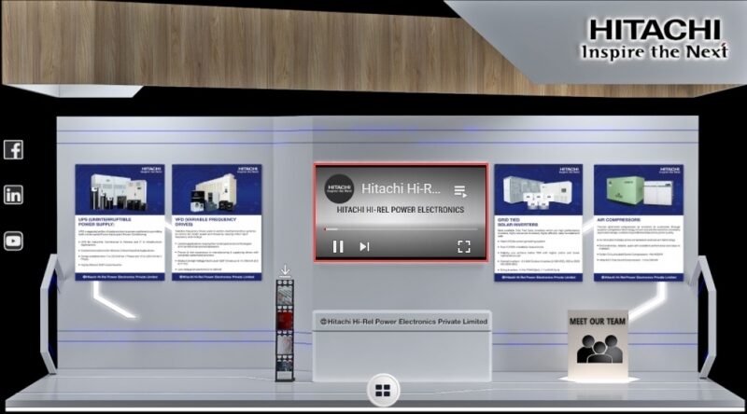Open the brochure rack stand

[x=285, y=330]
